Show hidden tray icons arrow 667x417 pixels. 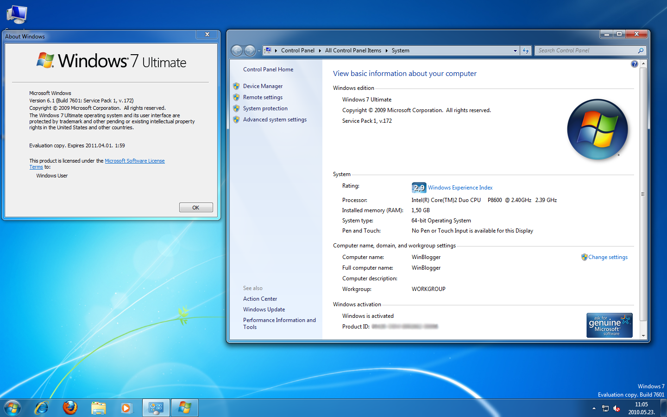[x=594, y=408]
